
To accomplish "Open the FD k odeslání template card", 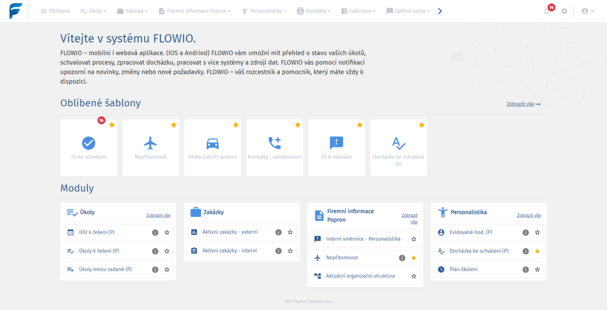I will [337, 148].
